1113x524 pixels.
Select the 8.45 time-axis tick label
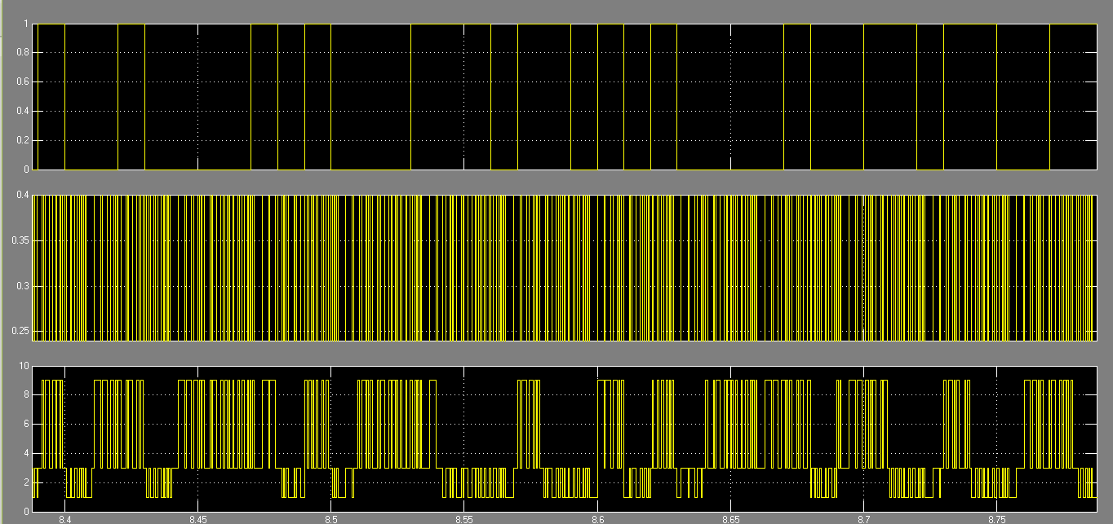coord(198,519)
